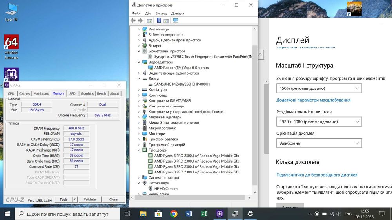The height and width of the screenshot is (220, 392).
Task: Select SAMSUNG MZVLW256HEHP-000H1 disk entry
Action: click(x=182, y=84)
